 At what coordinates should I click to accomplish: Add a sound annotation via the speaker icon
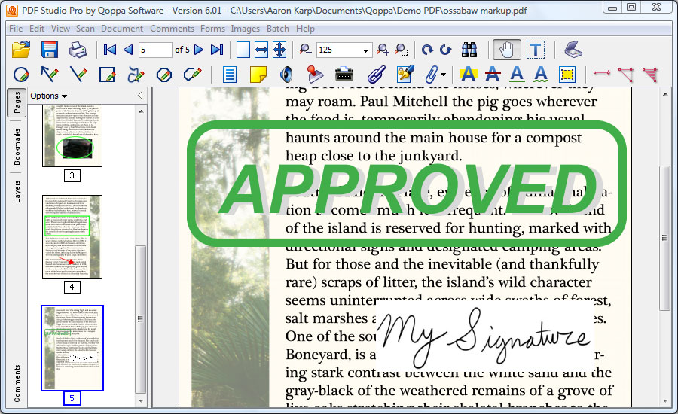(286, 75)
